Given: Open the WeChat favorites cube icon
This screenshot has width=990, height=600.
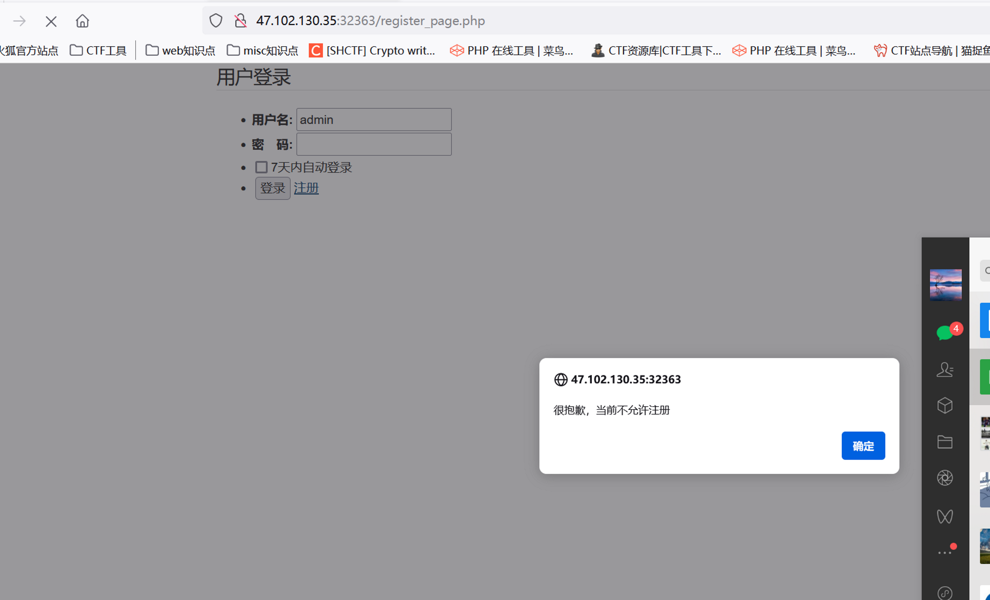Looking at the screenshot, I should 945,405.
